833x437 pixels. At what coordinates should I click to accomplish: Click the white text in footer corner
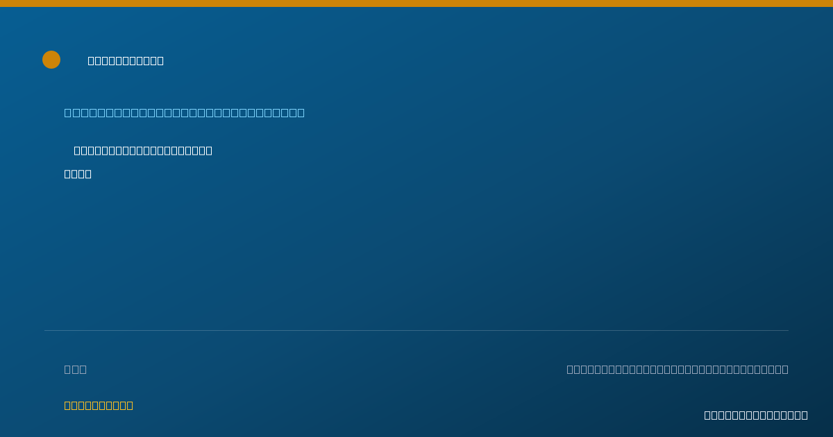[756, 415]
